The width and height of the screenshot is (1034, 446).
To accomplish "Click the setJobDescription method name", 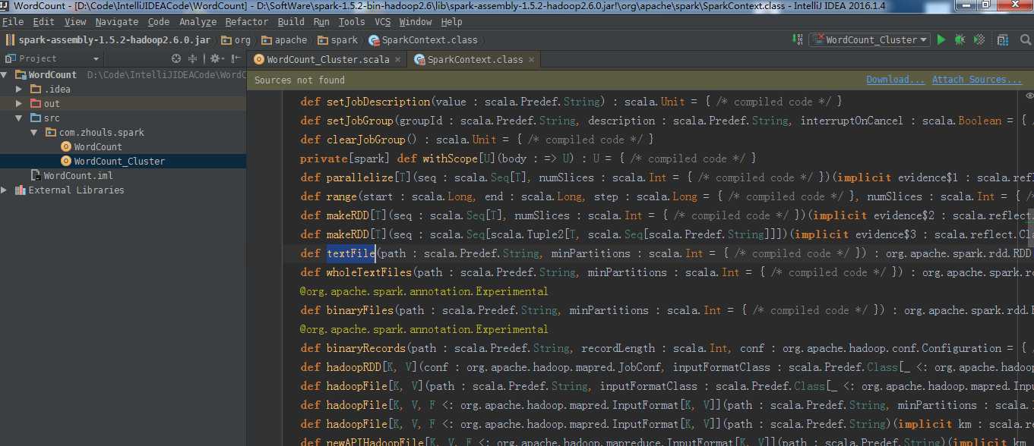I will coord(378,102).
